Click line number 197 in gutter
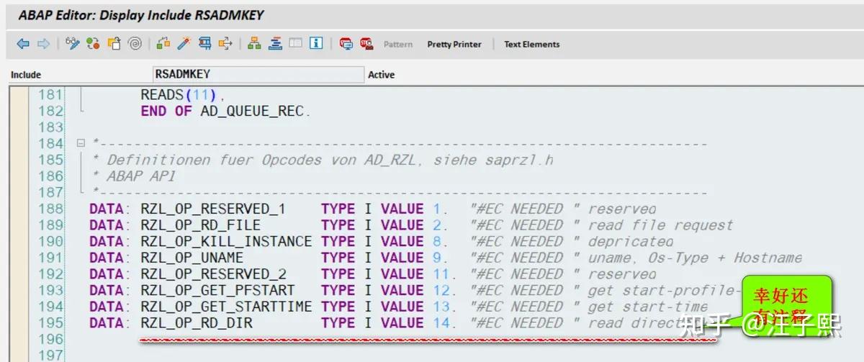Screen dimensions: 864x362 tap(50, 356)
